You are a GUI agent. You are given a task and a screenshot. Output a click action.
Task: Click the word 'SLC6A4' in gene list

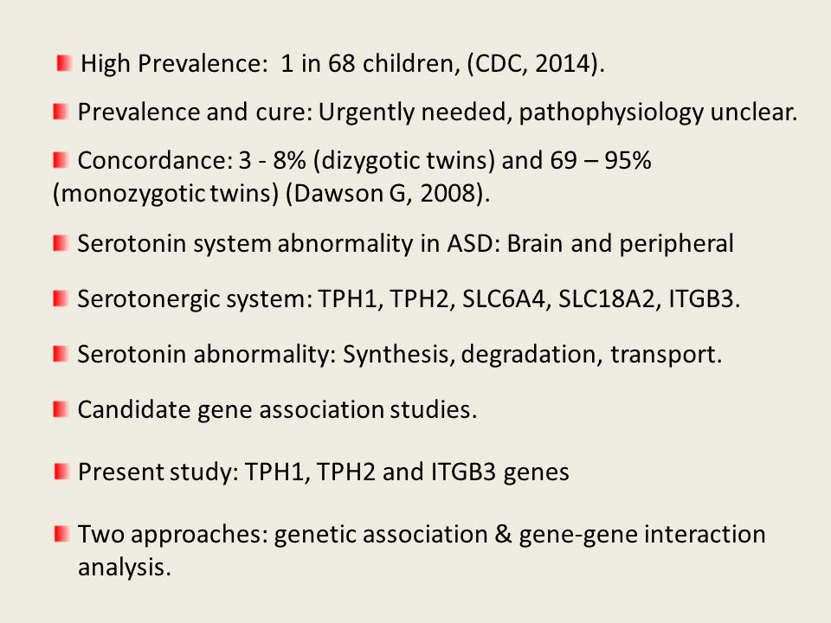coord(504,299)
